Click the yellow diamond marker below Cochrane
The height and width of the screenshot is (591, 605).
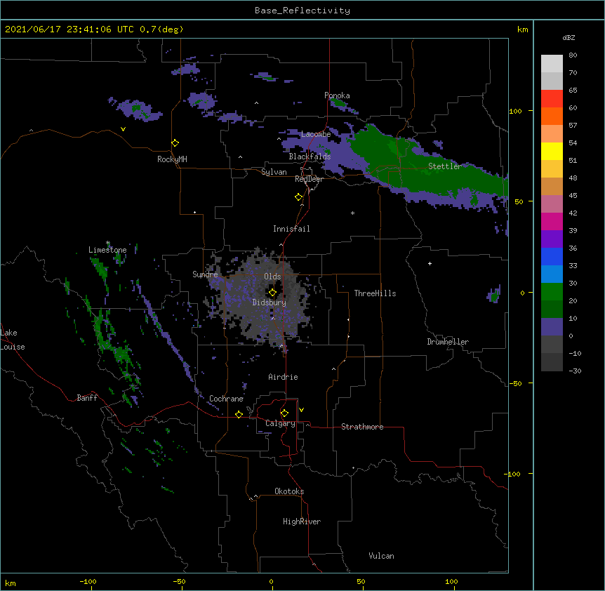pyautogui.click(x=239, y=414)
